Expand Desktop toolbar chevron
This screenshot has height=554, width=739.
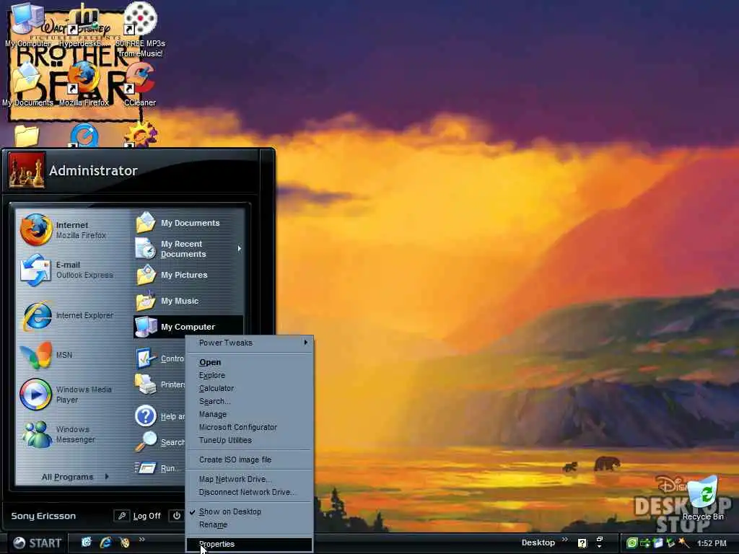[564, 540]
